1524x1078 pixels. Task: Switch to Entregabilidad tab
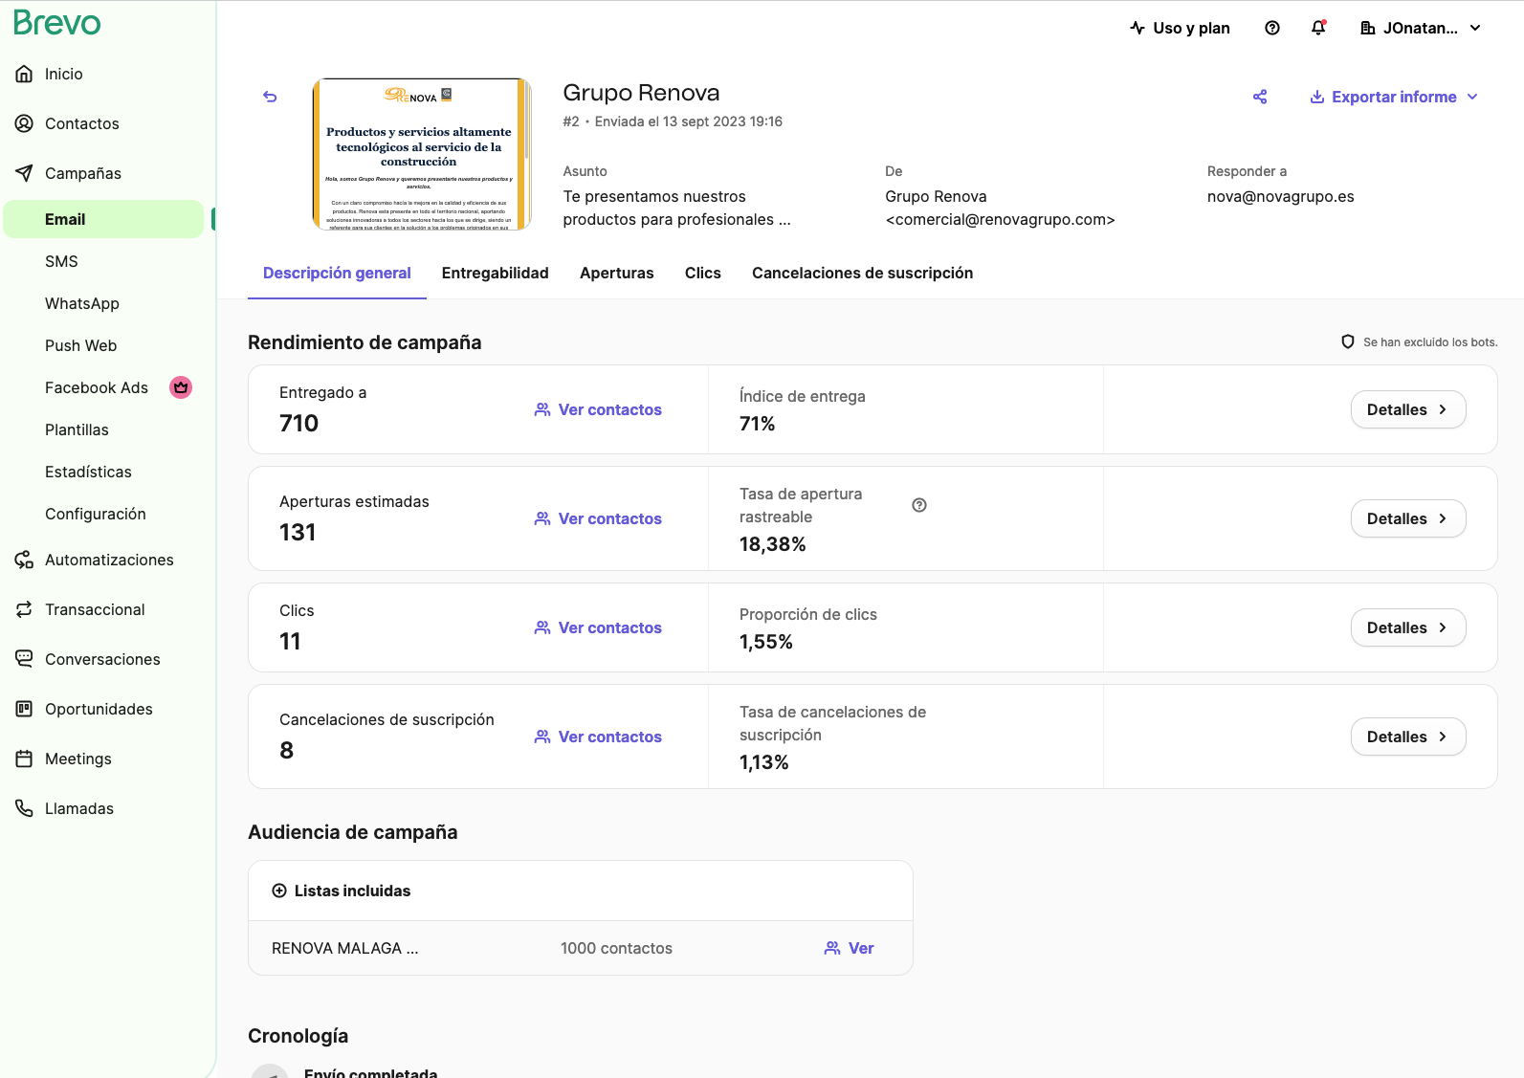tap(496, 273)
